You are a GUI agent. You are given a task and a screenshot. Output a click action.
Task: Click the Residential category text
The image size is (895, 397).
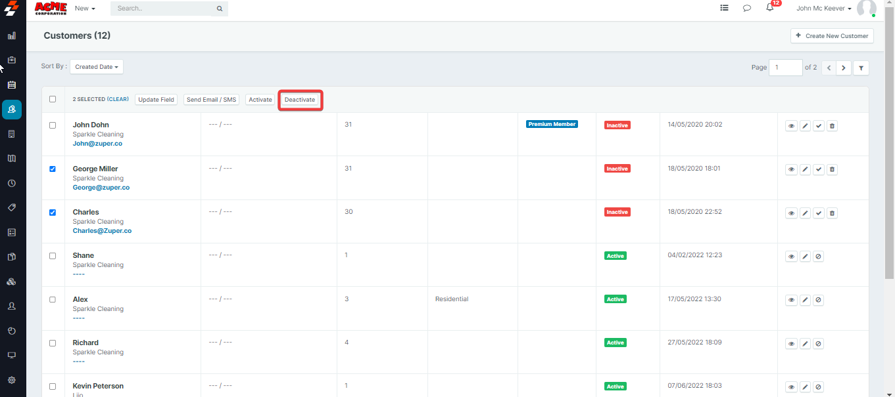point(452,299)
